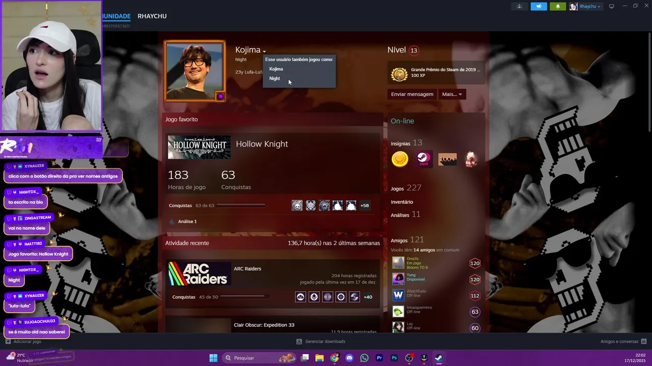Click the blue megaphone announcements button
Screen dimensions: 652x366
(538, 6)
